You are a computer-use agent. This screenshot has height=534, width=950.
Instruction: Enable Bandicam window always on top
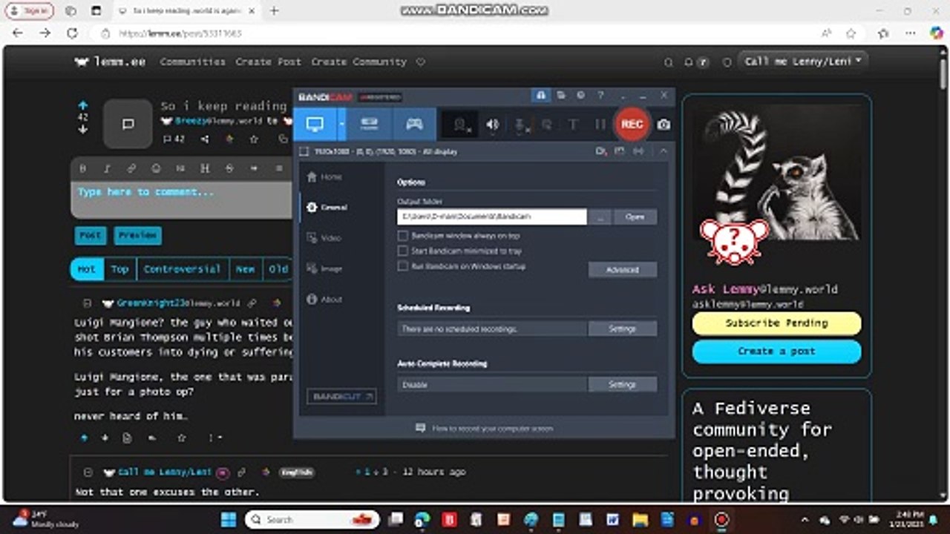(403, 235)
